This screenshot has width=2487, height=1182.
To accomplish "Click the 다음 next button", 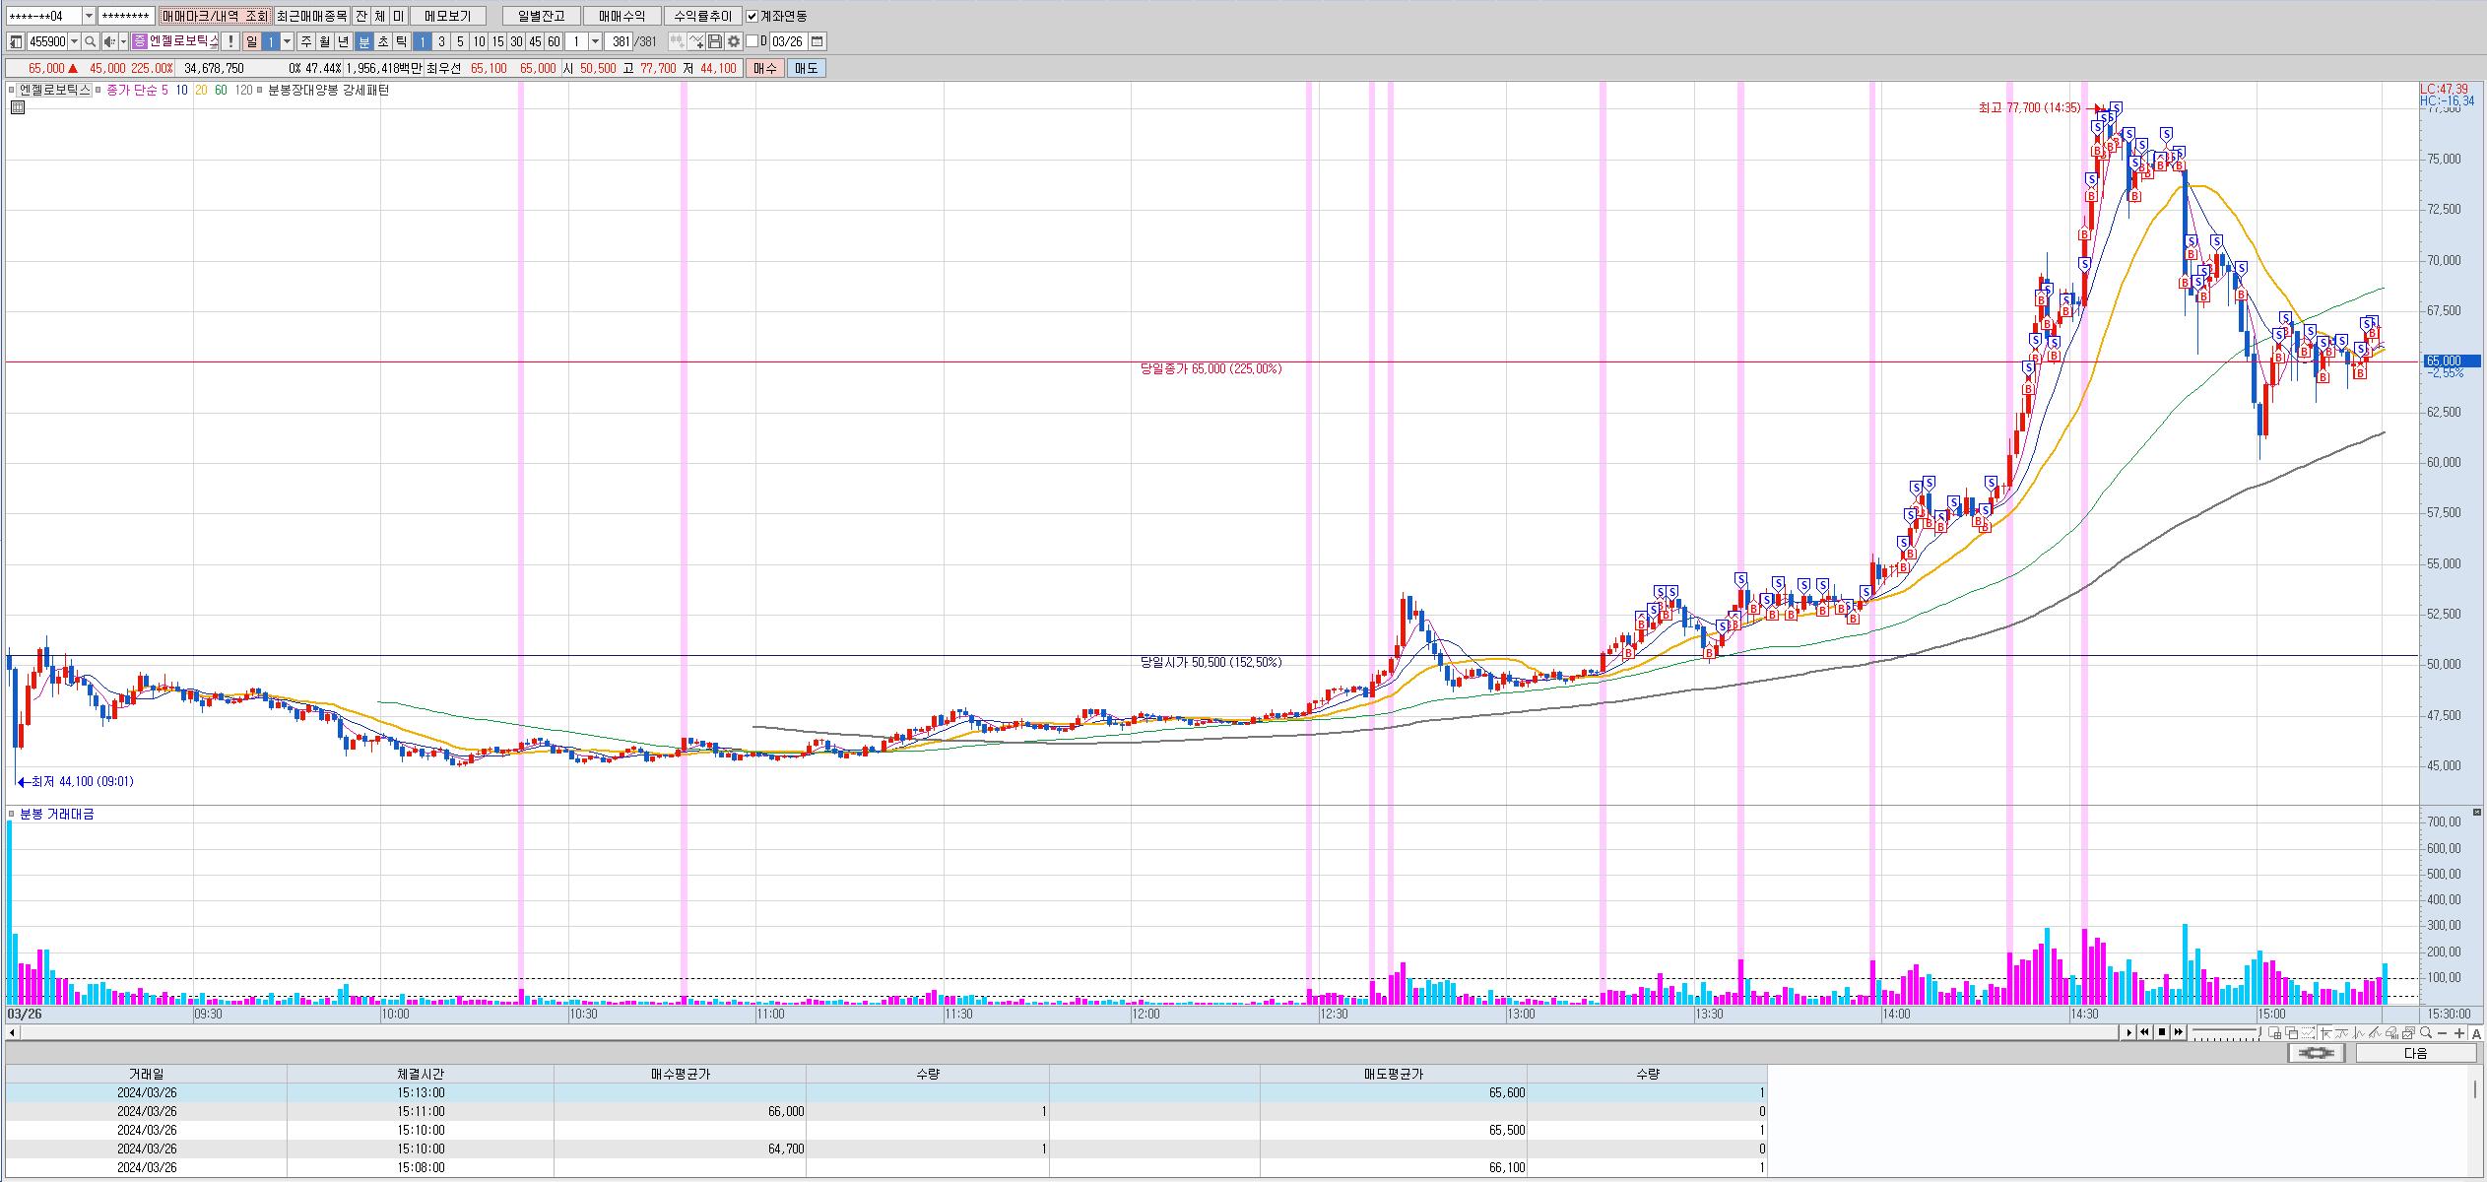I will [2415, 1053].
